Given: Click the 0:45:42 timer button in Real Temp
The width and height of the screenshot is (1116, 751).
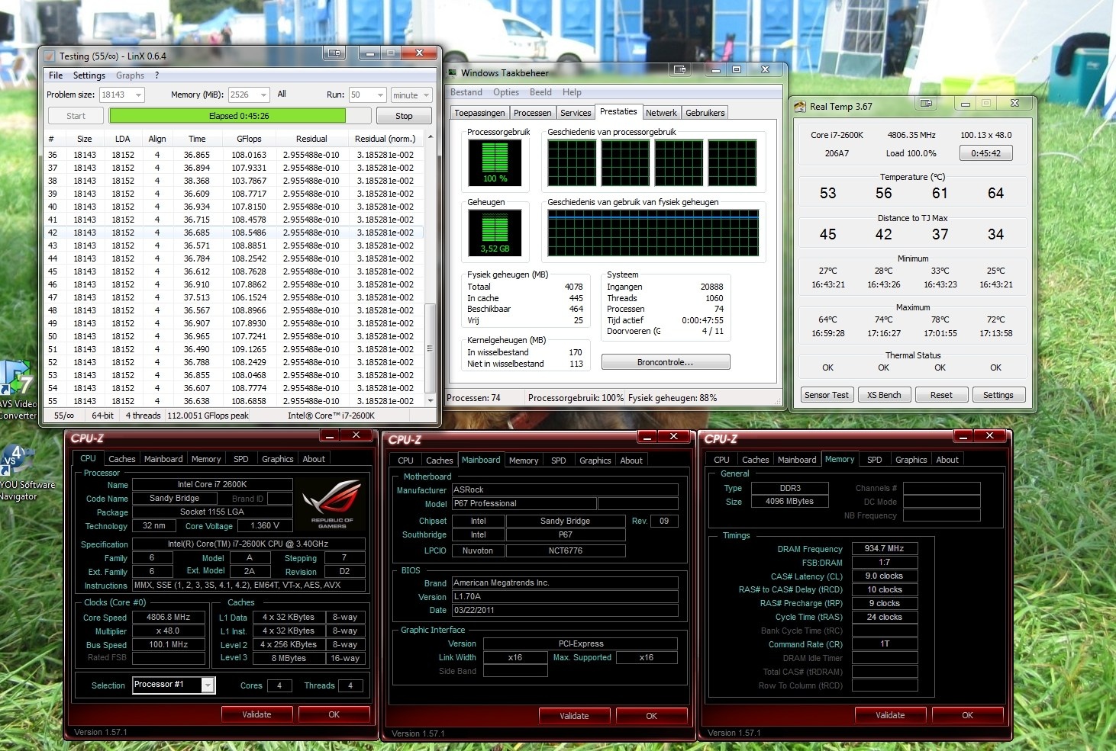Looking at the screenshot, I should point(985,153).
